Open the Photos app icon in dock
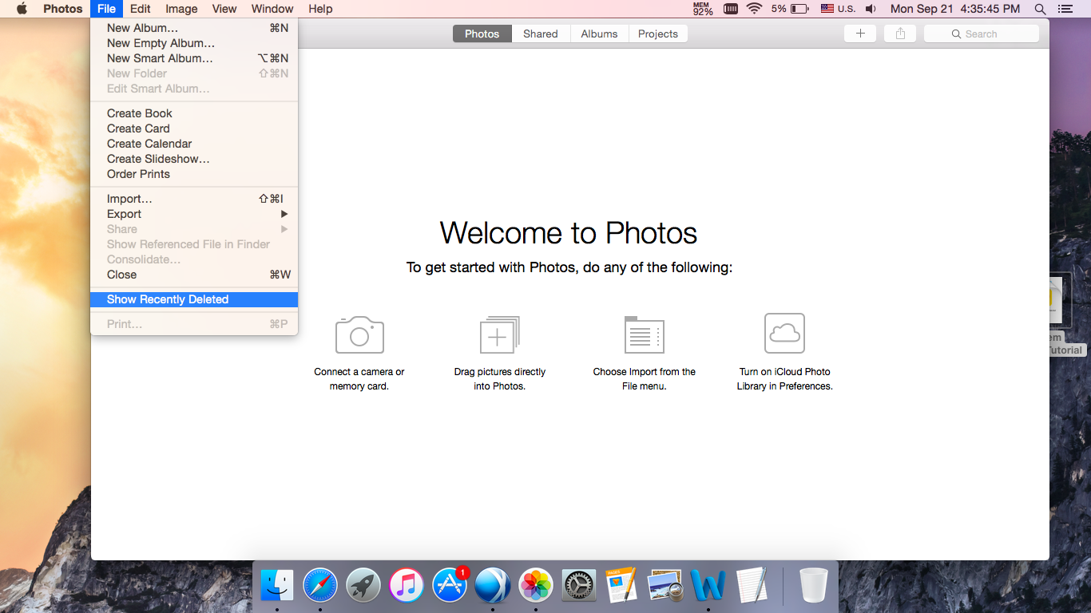The height and width of the screenshot is (613, 1091). 536,585
